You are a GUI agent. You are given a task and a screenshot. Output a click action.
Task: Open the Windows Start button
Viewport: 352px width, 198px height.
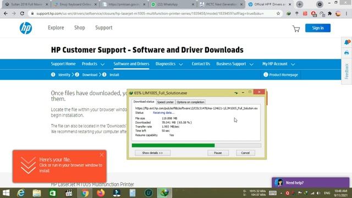(x=6, y=193)
